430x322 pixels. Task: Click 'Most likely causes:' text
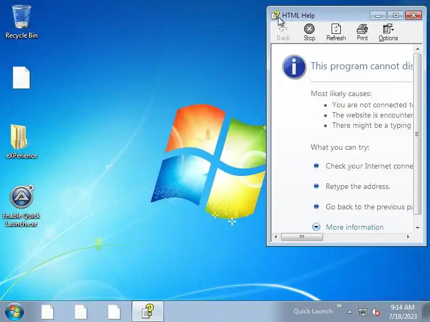tap(341, 93)
